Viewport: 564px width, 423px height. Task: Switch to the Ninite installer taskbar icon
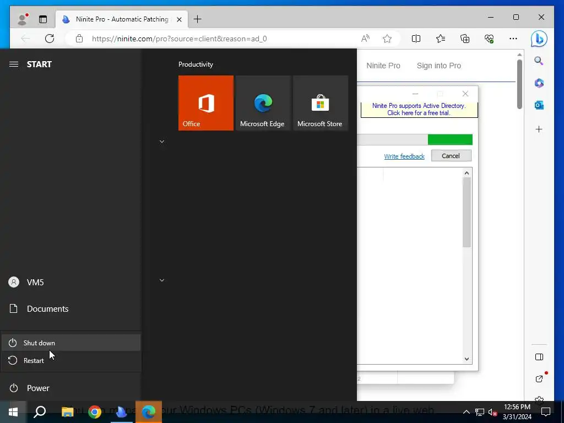click(122, 412)
